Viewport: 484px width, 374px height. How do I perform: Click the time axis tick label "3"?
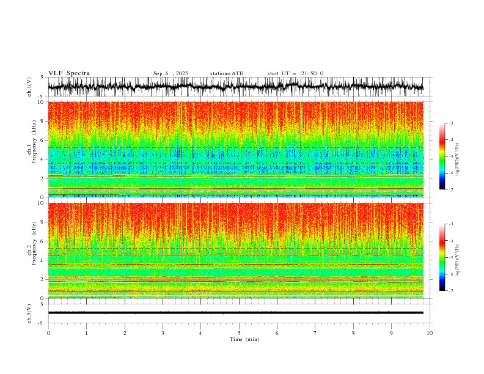(x=163, y=333)
